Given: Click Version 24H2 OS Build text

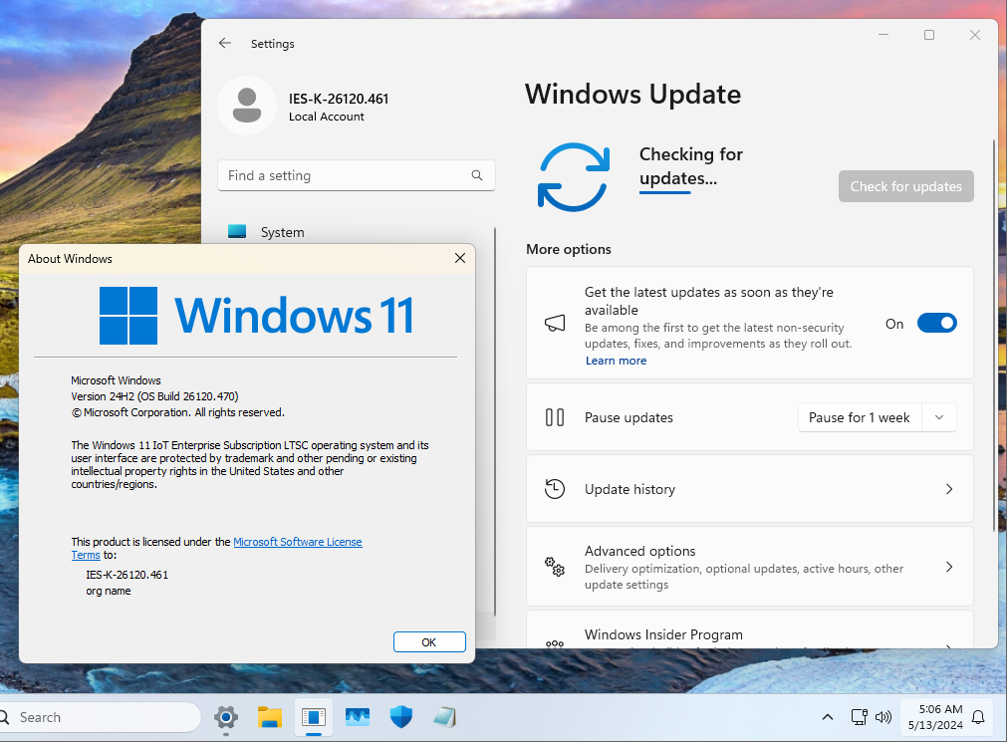Looking at the screenshot, I should [x=154, y=396].
